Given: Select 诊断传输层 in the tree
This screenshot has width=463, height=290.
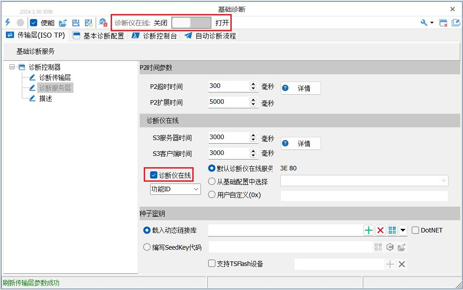Looking at the screenshot, I should [55, 77].
